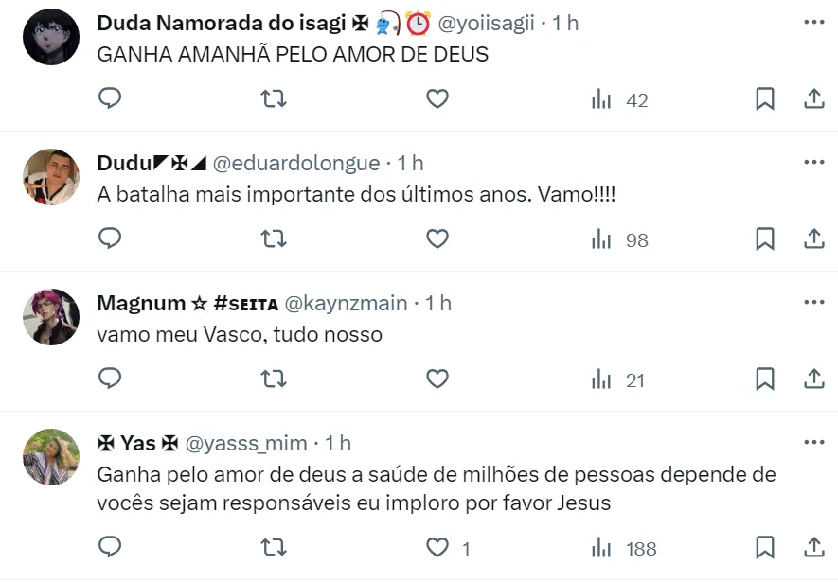Open more options for @yoiisagii's tweet
This screenshot has height=582, width=838.
tap(813, 22)
